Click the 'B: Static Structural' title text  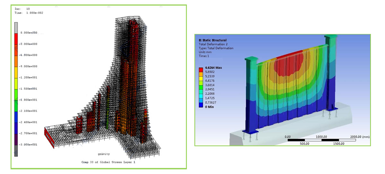212,40
